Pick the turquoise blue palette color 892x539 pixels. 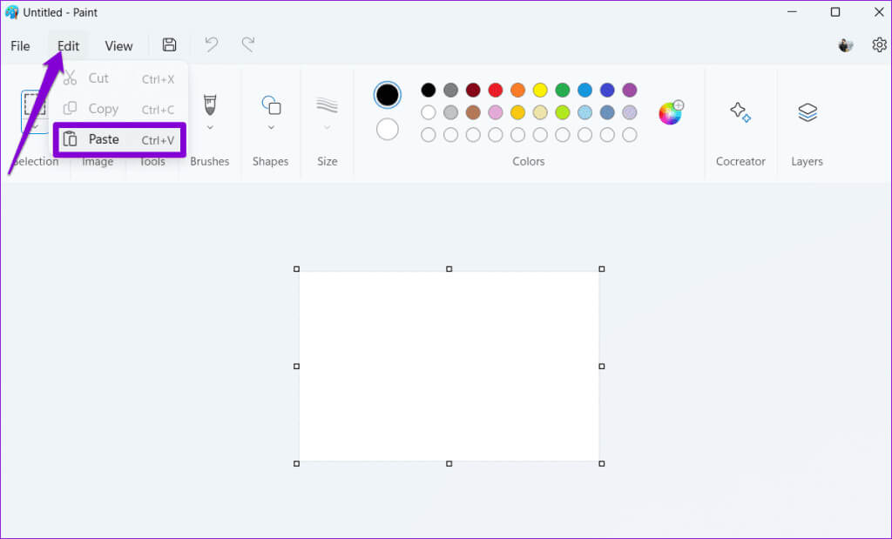pyautogui.click(x=585, y=90)
